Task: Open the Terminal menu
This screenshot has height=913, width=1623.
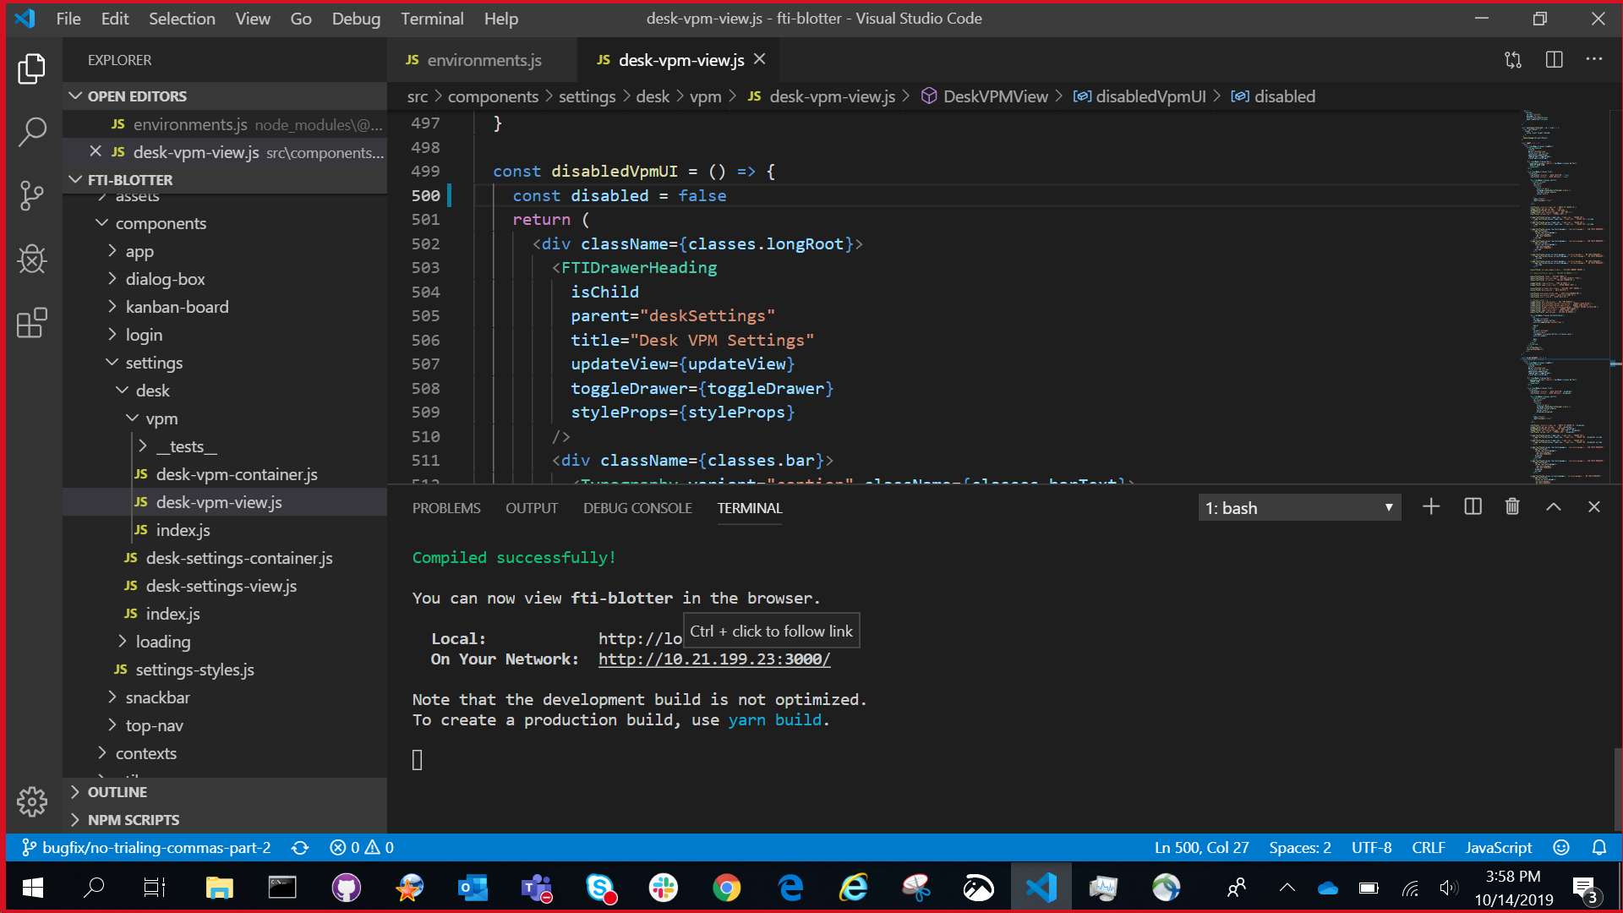Action: 432,19
